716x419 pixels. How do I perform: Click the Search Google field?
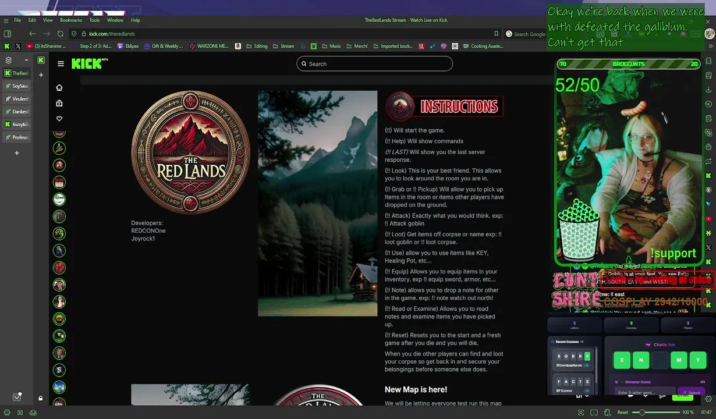525,34
